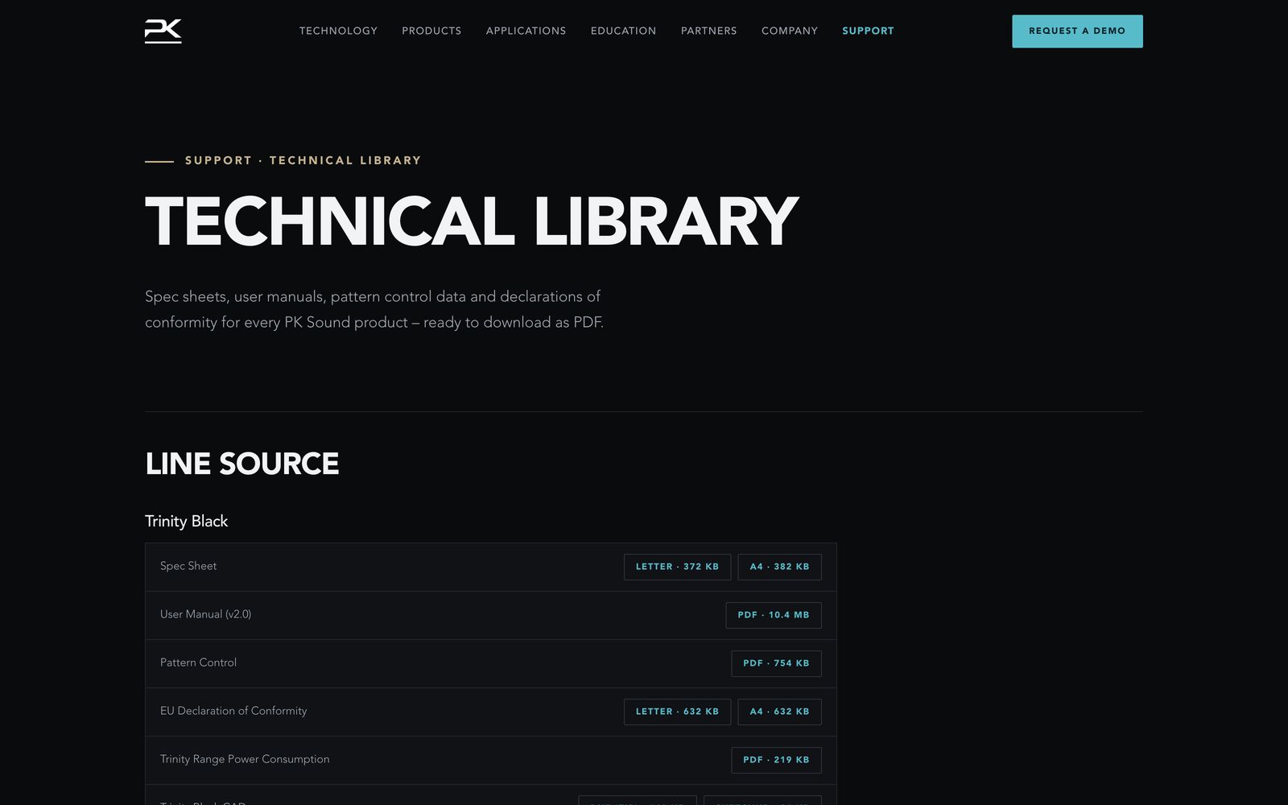The height and width of the screenshot is (805, 1288).
Task: Click the Support · Technical Library breadcrumb
Action: point(303,160)
